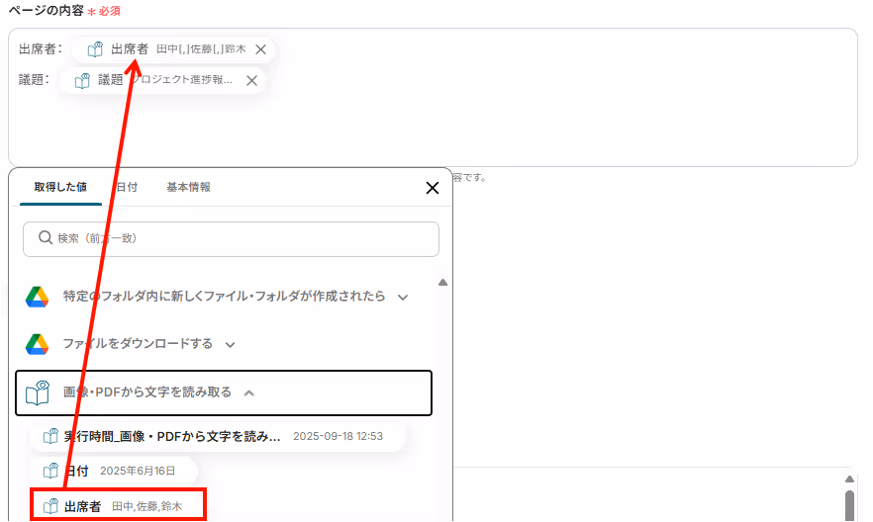
Task: Click the magnifier search icon
Action: click(46, 238)
